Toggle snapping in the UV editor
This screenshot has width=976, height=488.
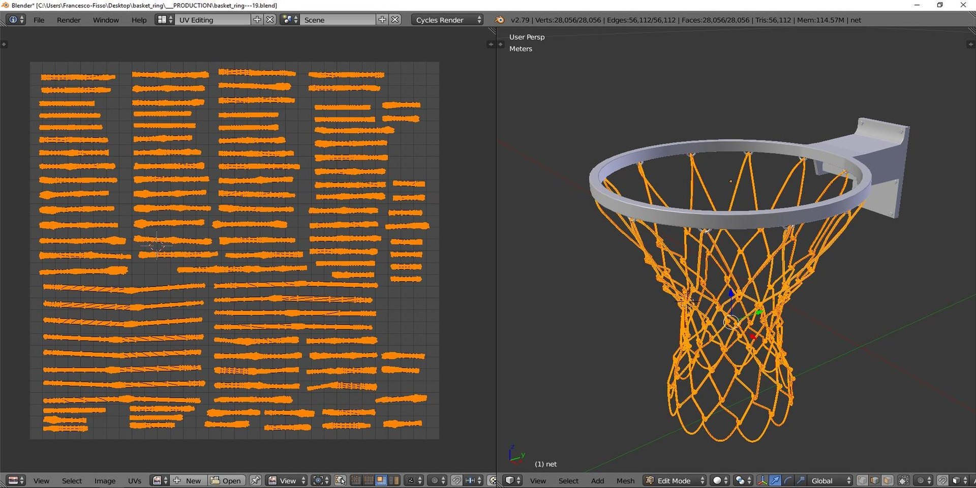tap(457, 480)
